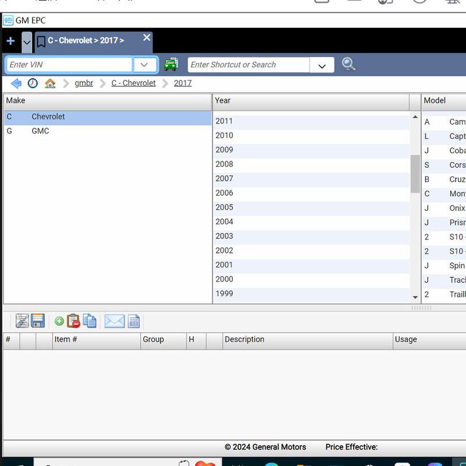Select year 2004
This screenshot has width=466, height=466.
pos(312,222)
